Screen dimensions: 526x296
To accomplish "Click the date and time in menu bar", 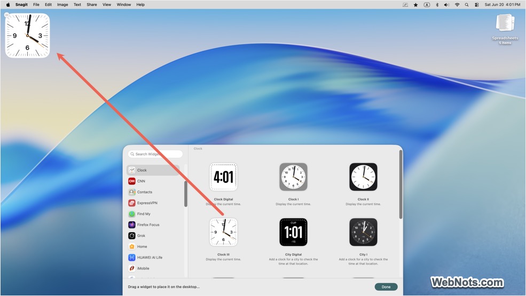I will pos(502,5).
